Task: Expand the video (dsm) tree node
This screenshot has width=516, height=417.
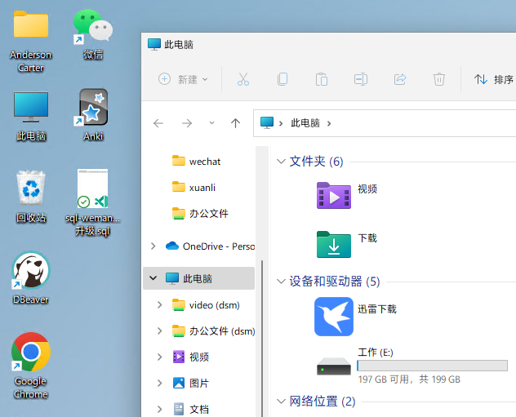Action: tap(159, 305)
